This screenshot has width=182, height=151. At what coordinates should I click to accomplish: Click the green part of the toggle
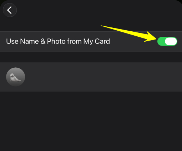(161, 41)
